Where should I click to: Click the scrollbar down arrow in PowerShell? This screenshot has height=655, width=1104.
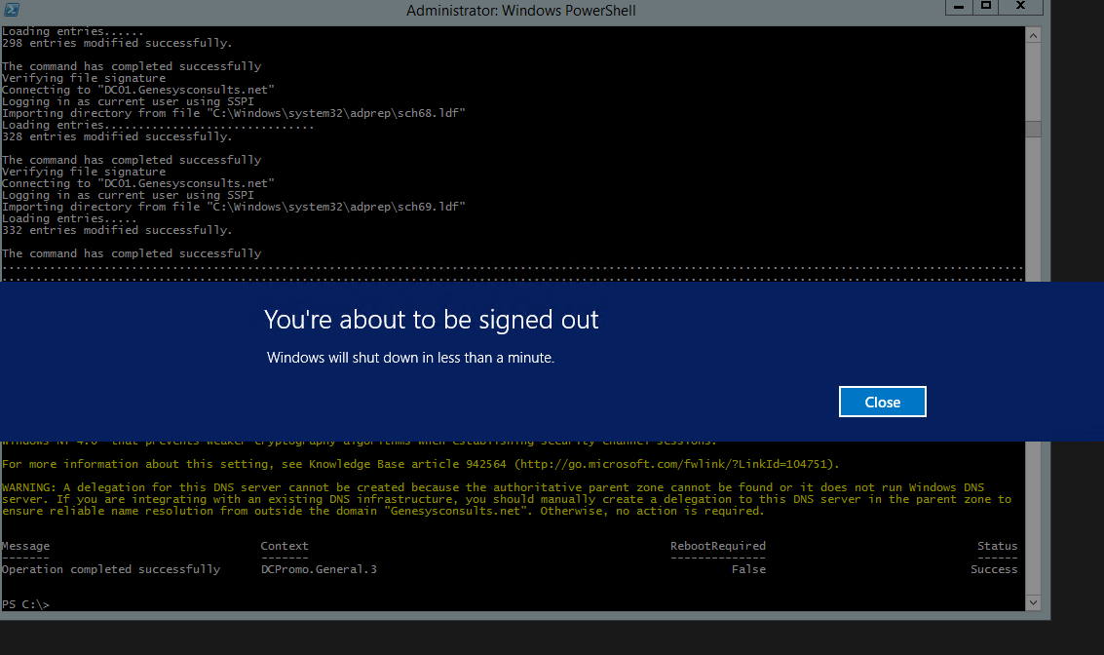pos(1033,603)
